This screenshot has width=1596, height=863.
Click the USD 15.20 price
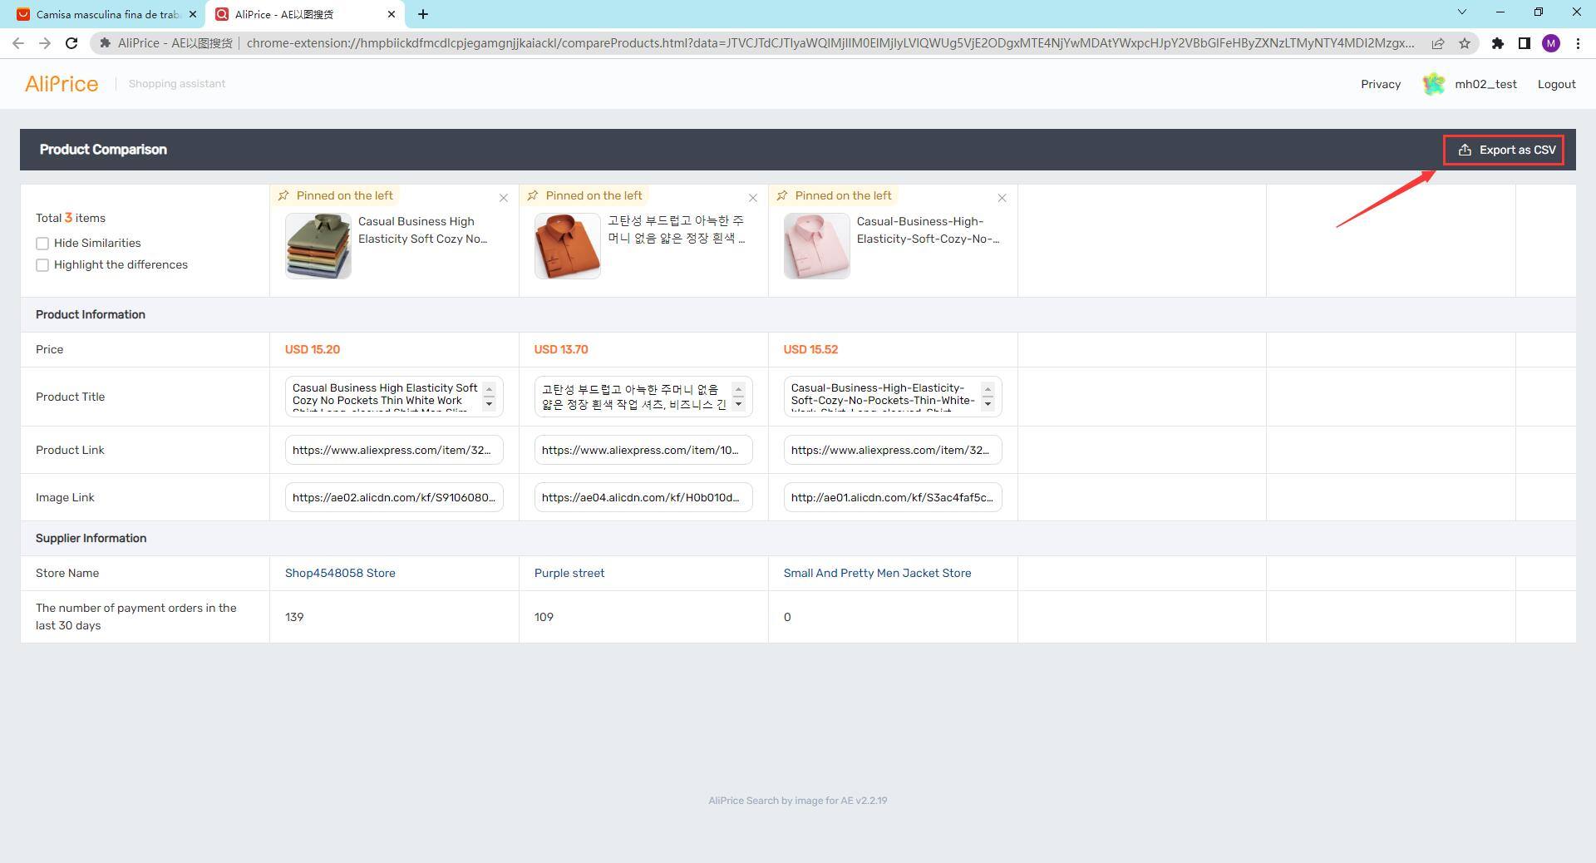pos(313,349)
